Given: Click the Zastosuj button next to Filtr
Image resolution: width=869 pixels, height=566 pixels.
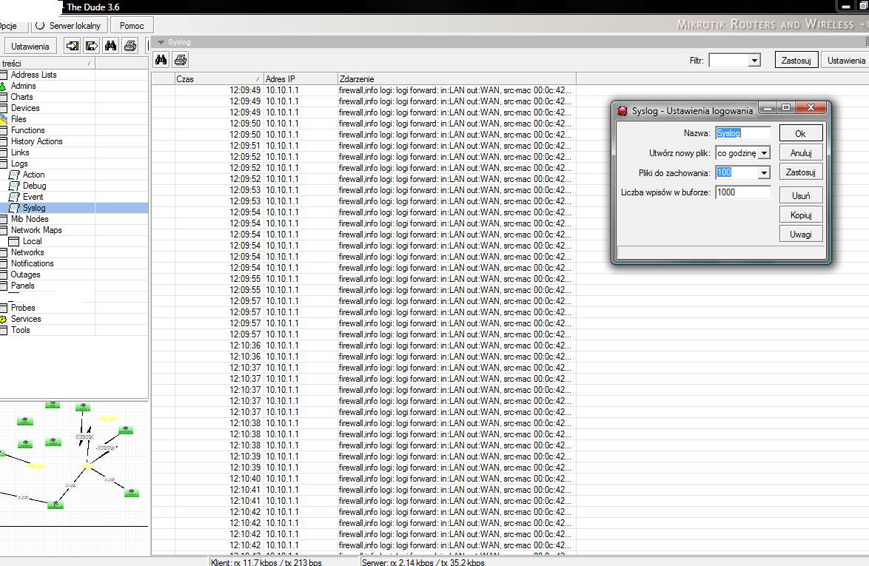Looking at the screenshot, I should 796,61.
